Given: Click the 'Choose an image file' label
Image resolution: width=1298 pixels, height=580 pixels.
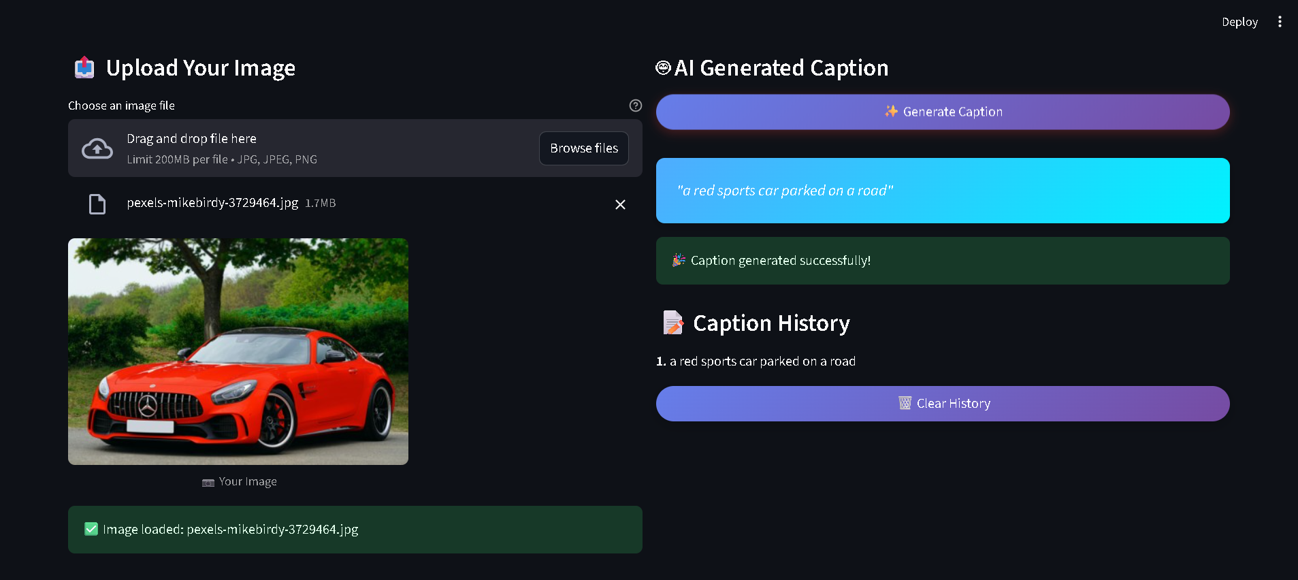Looking at the screenshot, I should tap(121, 106).
